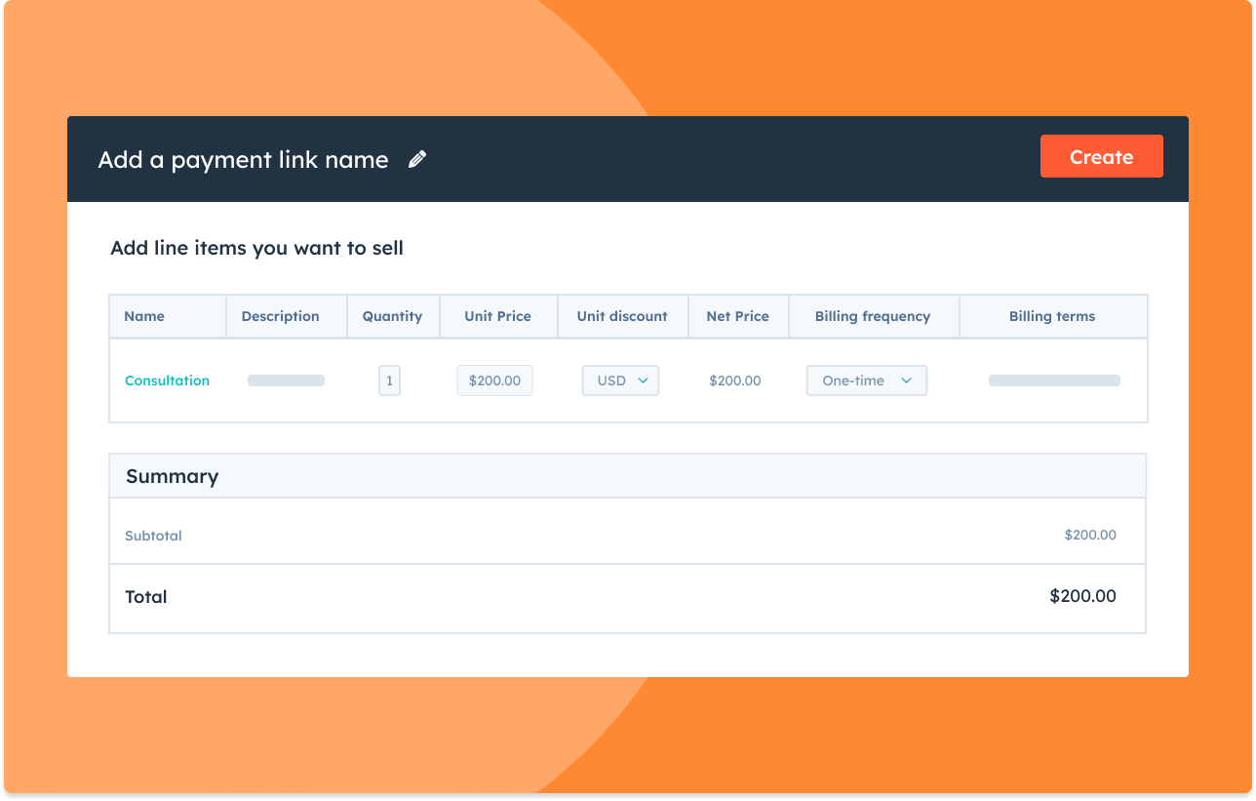Click the Quantity input field showing 1
This screenshot has width=1256, height=801.
point(389,380)
